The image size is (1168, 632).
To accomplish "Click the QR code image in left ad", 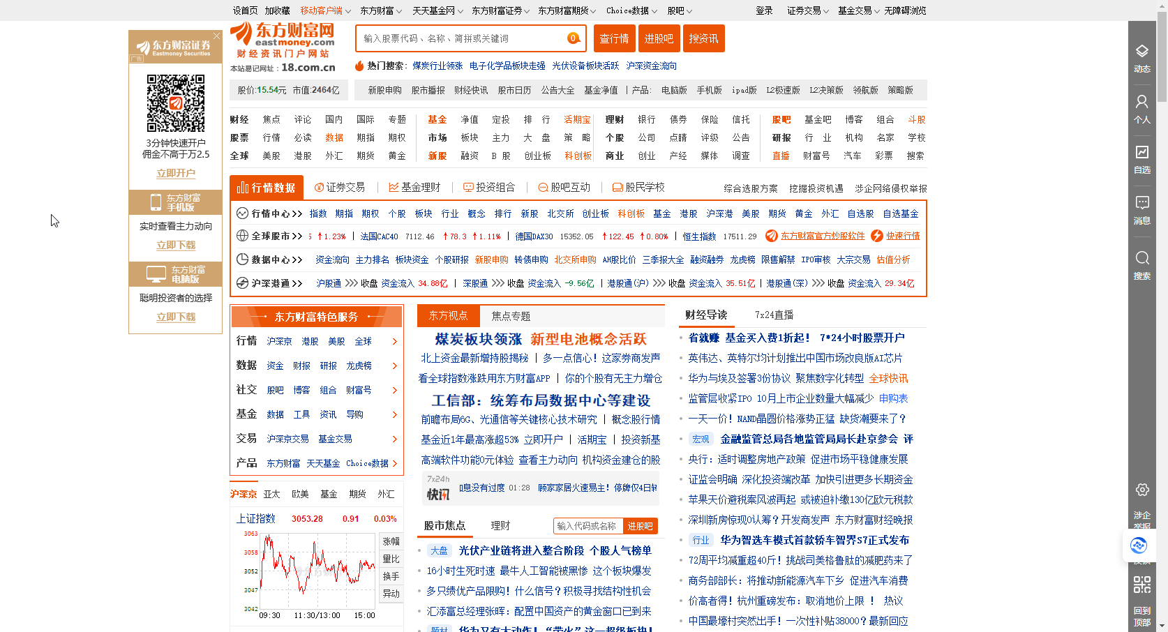I will coord(176,103).
